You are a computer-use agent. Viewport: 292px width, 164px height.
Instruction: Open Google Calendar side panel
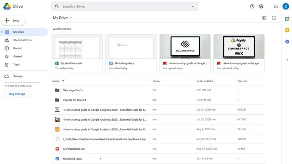287,19
